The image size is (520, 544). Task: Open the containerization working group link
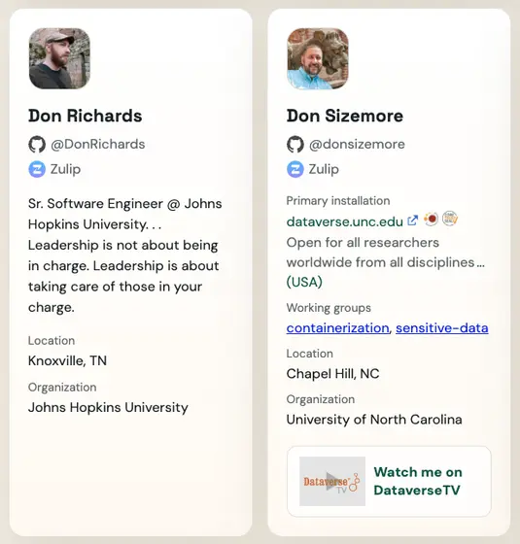pos(338,328)
